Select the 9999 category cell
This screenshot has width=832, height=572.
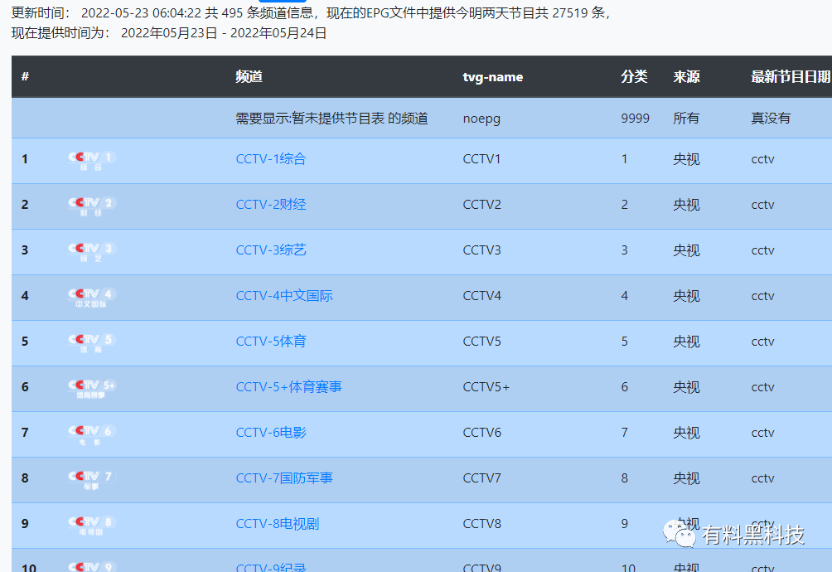coord(635,119)
